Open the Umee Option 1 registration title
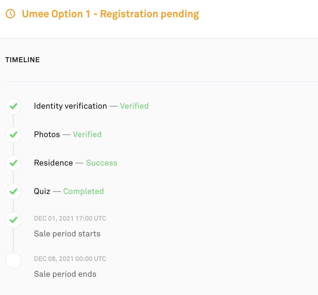 coord(110,14)
